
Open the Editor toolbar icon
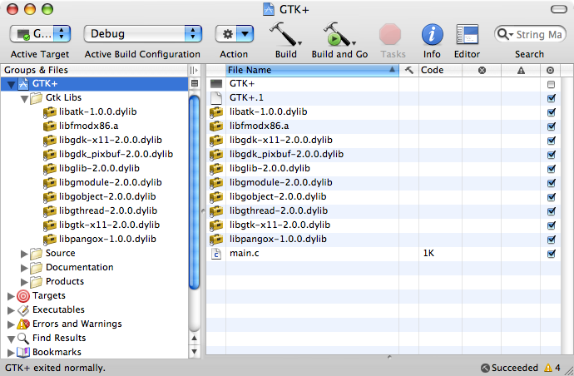coord(467,34)
